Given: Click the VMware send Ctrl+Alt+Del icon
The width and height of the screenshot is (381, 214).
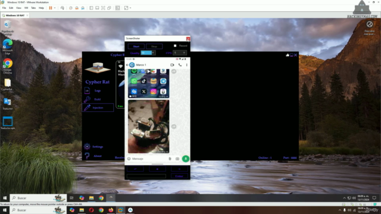Looking at the screenshot, I should click(x=62, y=8).
